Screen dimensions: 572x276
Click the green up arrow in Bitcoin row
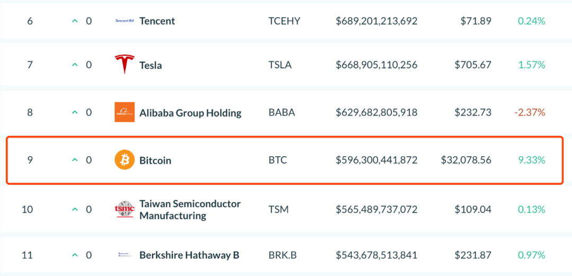point(75,160)
